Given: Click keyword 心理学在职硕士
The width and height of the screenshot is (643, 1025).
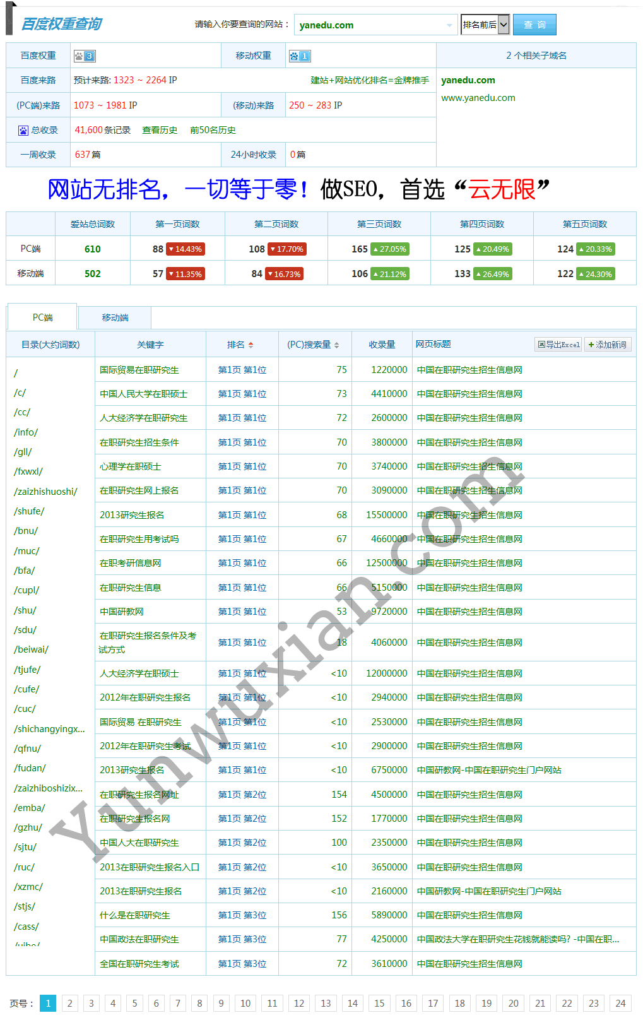Looking at the screenshot, I should coord(131,466).
